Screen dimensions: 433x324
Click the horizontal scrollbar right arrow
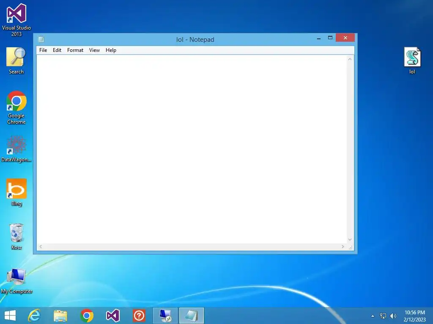[343, 246]
